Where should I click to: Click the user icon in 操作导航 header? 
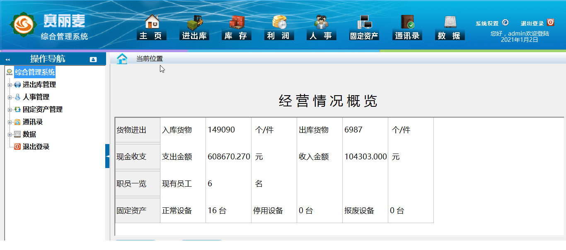point(93,59)
